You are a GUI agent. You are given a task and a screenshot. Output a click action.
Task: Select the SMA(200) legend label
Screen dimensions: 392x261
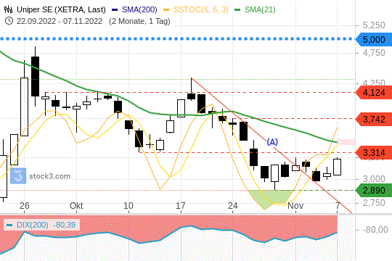pos(139,9)
